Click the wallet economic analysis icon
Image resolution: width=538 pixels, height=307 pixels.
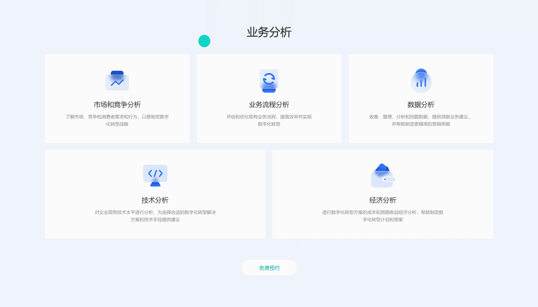pos(382,176)
